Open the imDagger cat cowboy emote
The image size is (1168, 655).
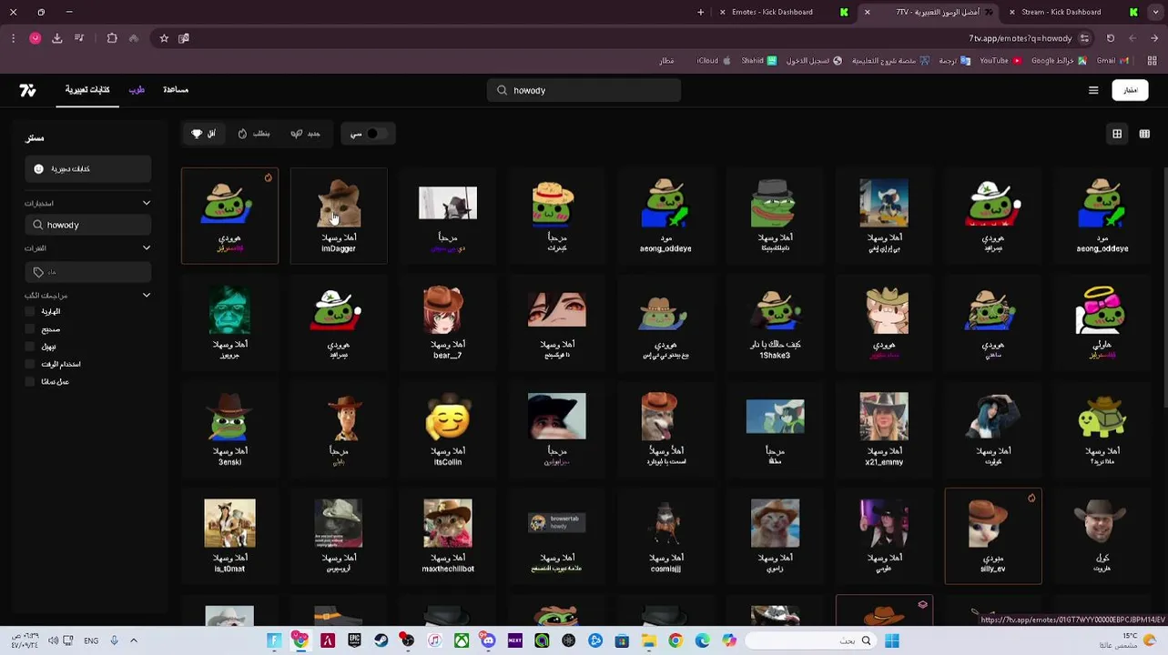click(339, 216)
